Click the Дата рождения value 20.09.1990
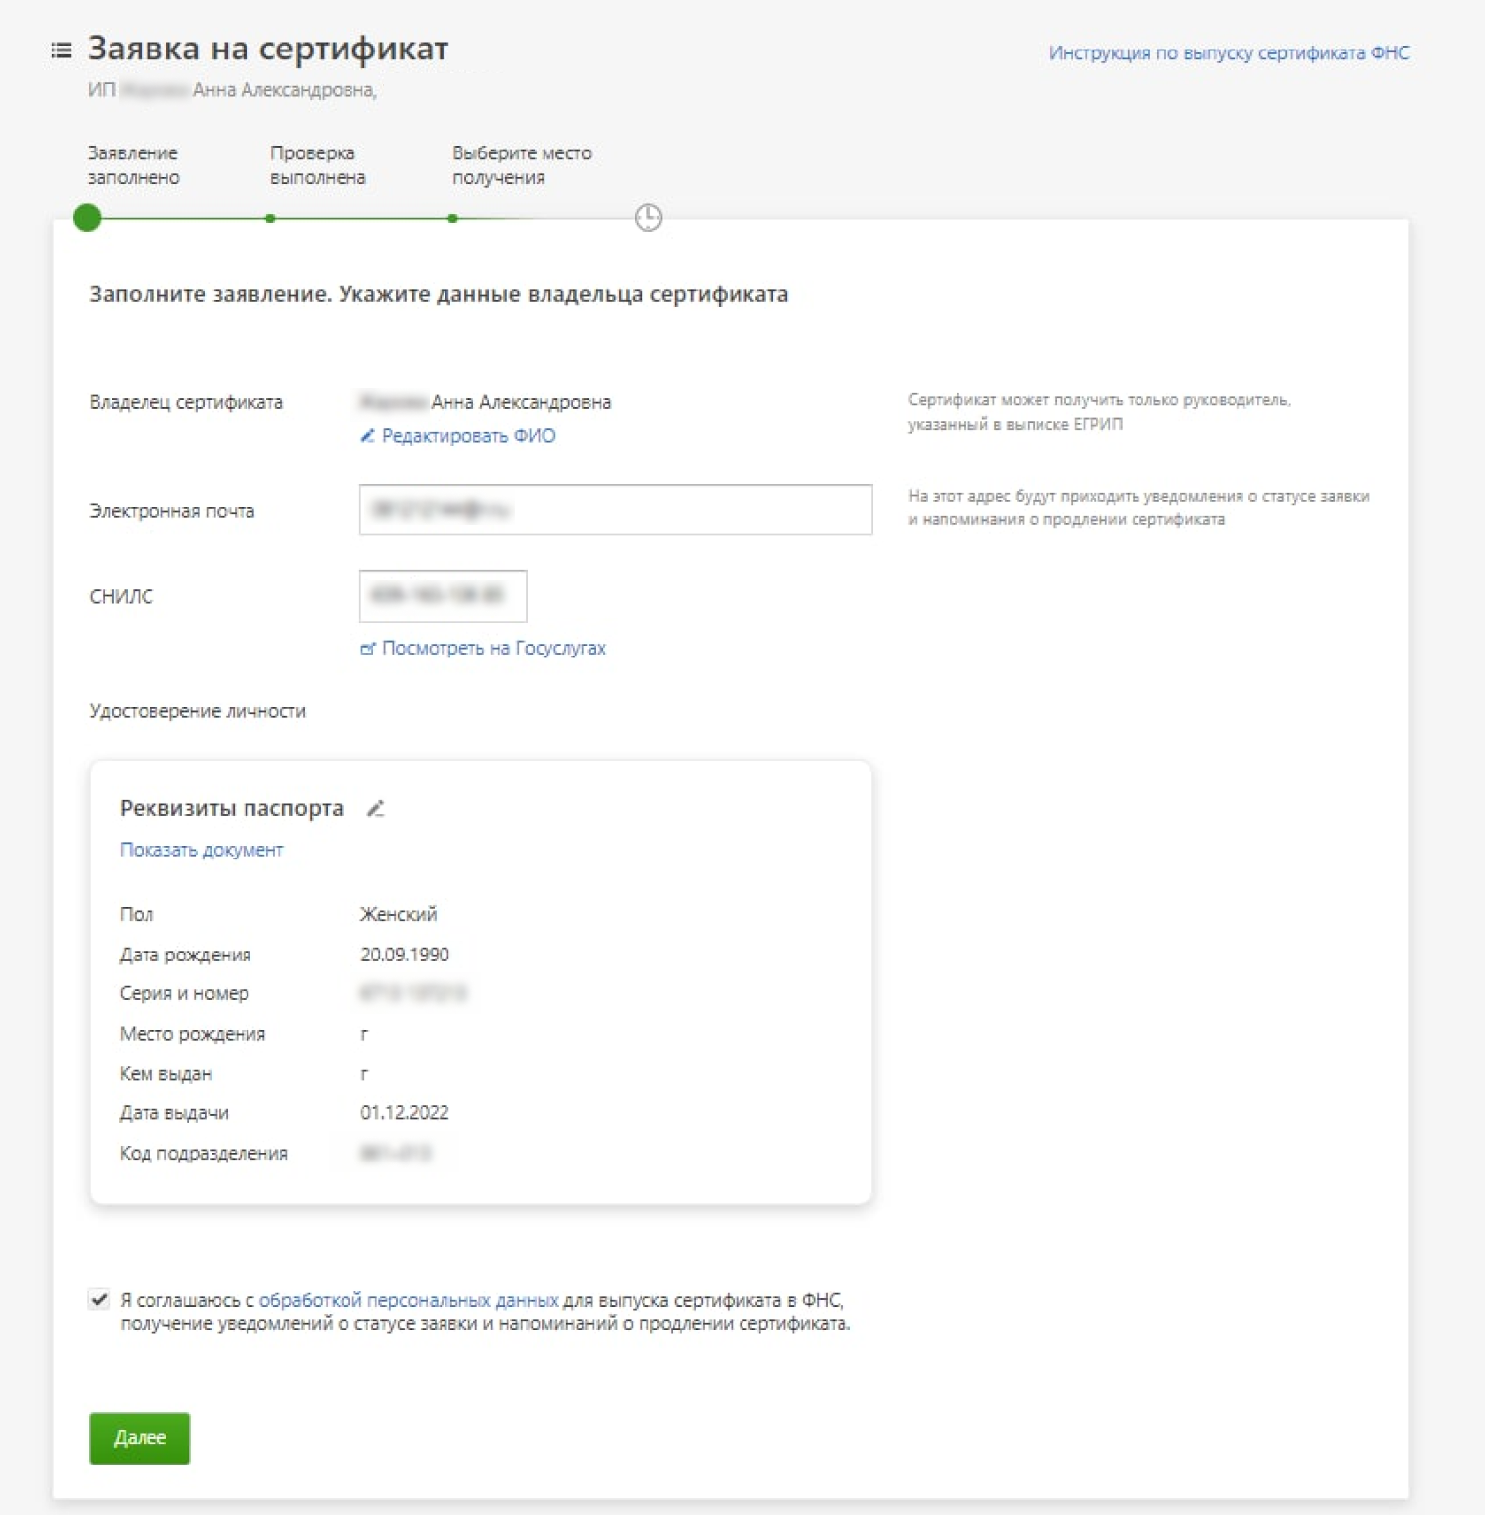 coord(404,955)
